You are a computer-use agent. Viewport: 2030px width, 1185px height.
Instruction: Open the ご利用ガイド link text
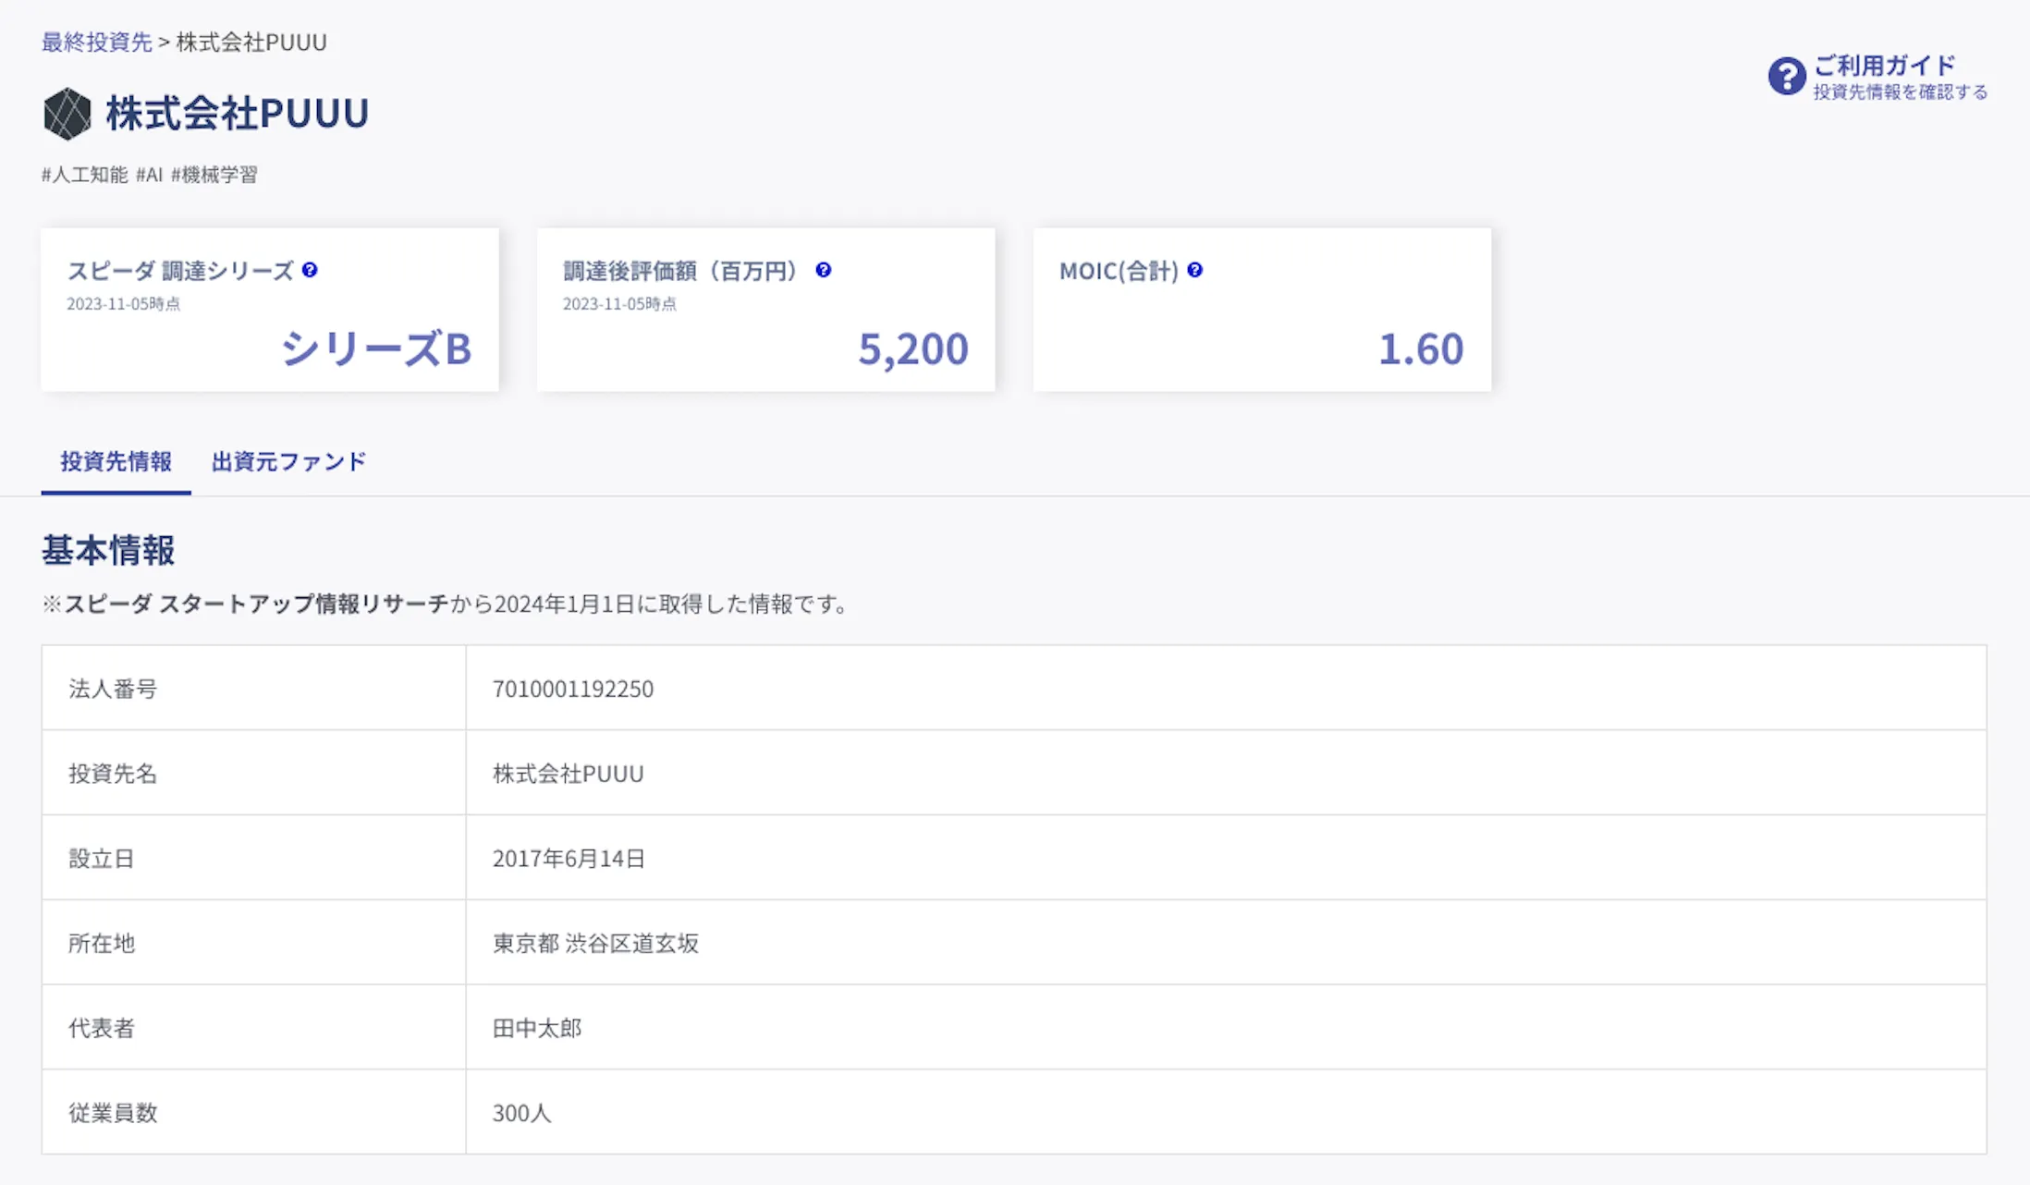pos(1884,66)
